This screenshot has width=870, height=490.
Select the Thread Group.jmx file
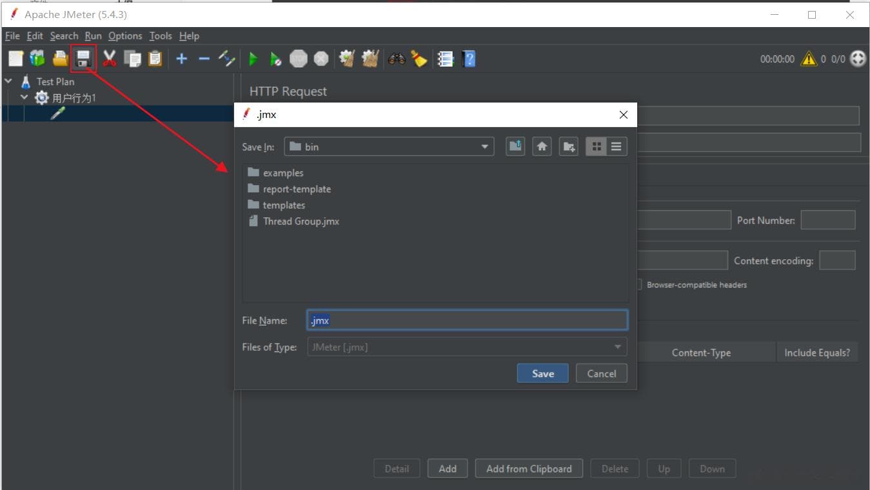(293, 221)
